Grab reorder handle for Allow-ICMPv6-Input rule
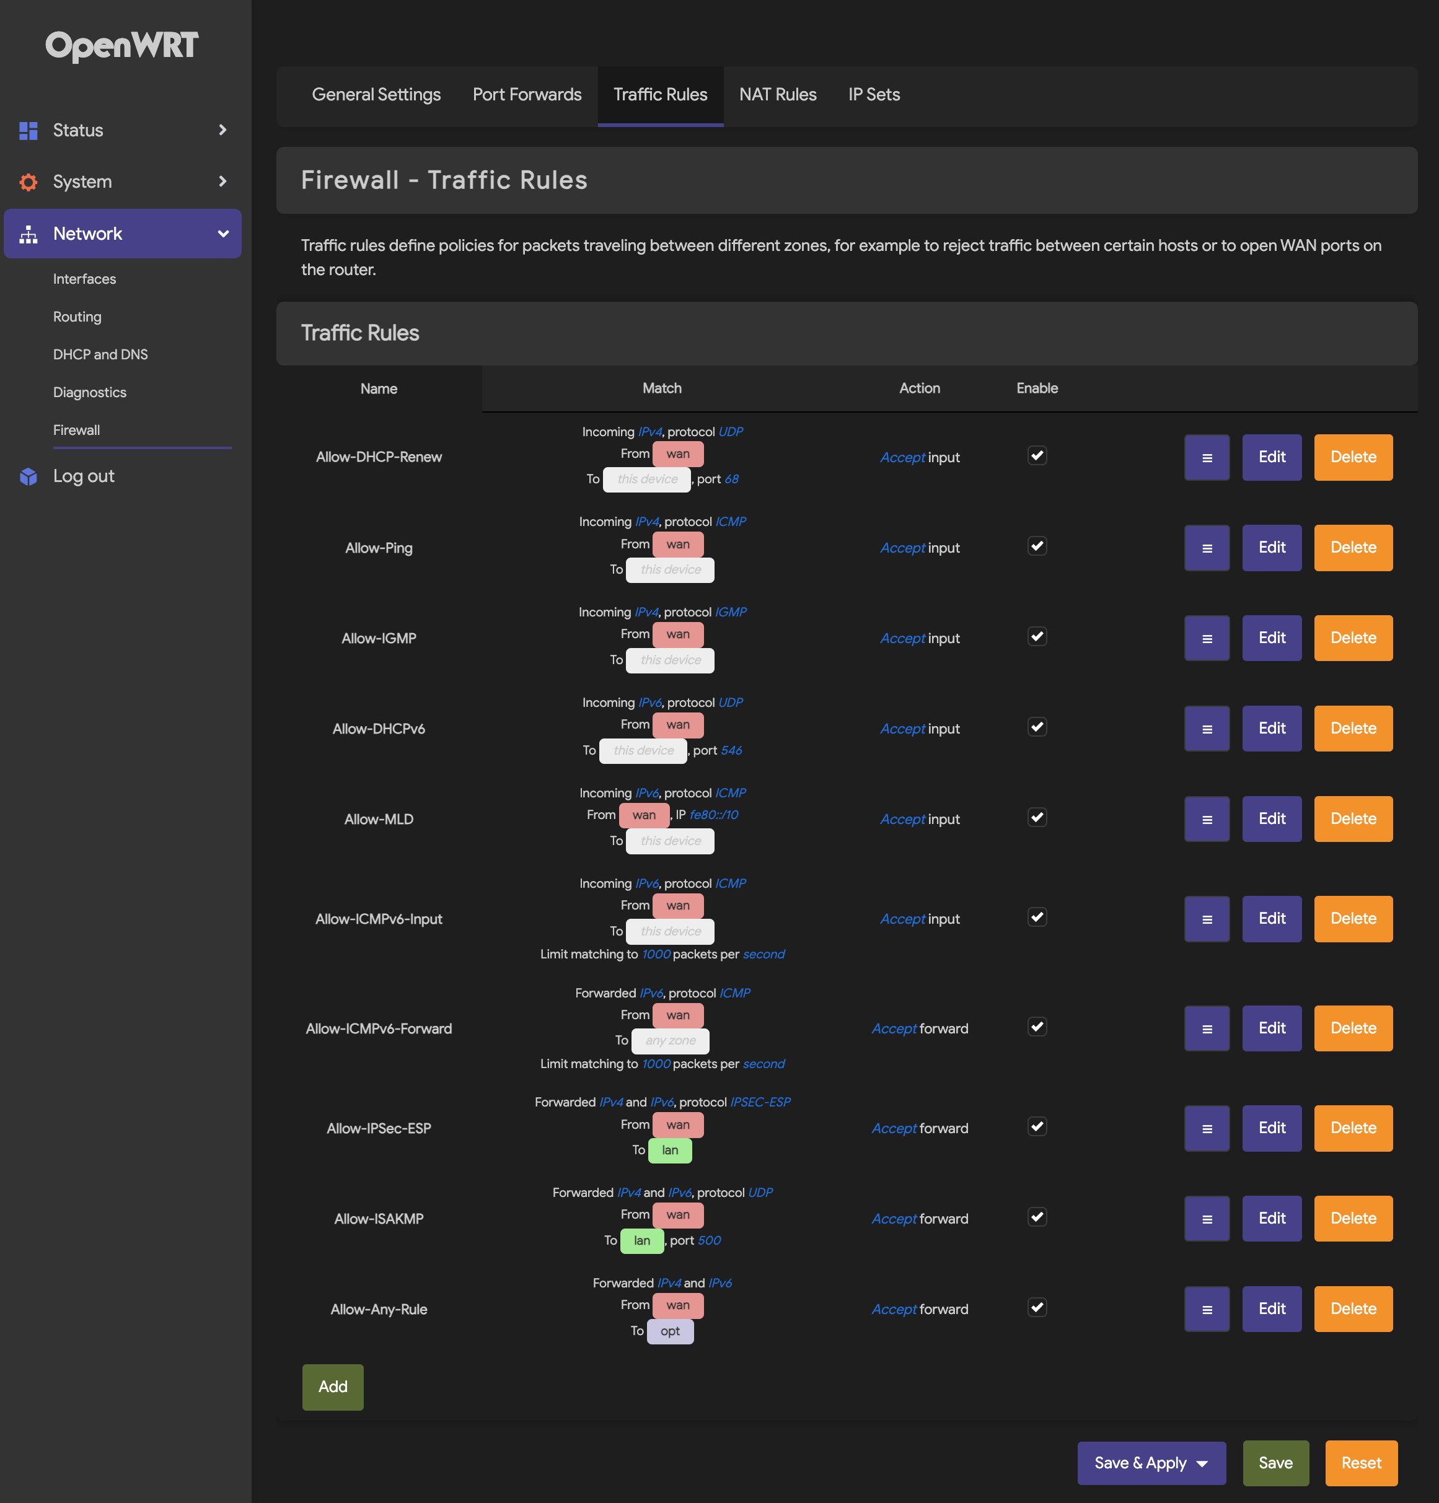This screenshot has height=1503, width=1439. [1207, 919]
